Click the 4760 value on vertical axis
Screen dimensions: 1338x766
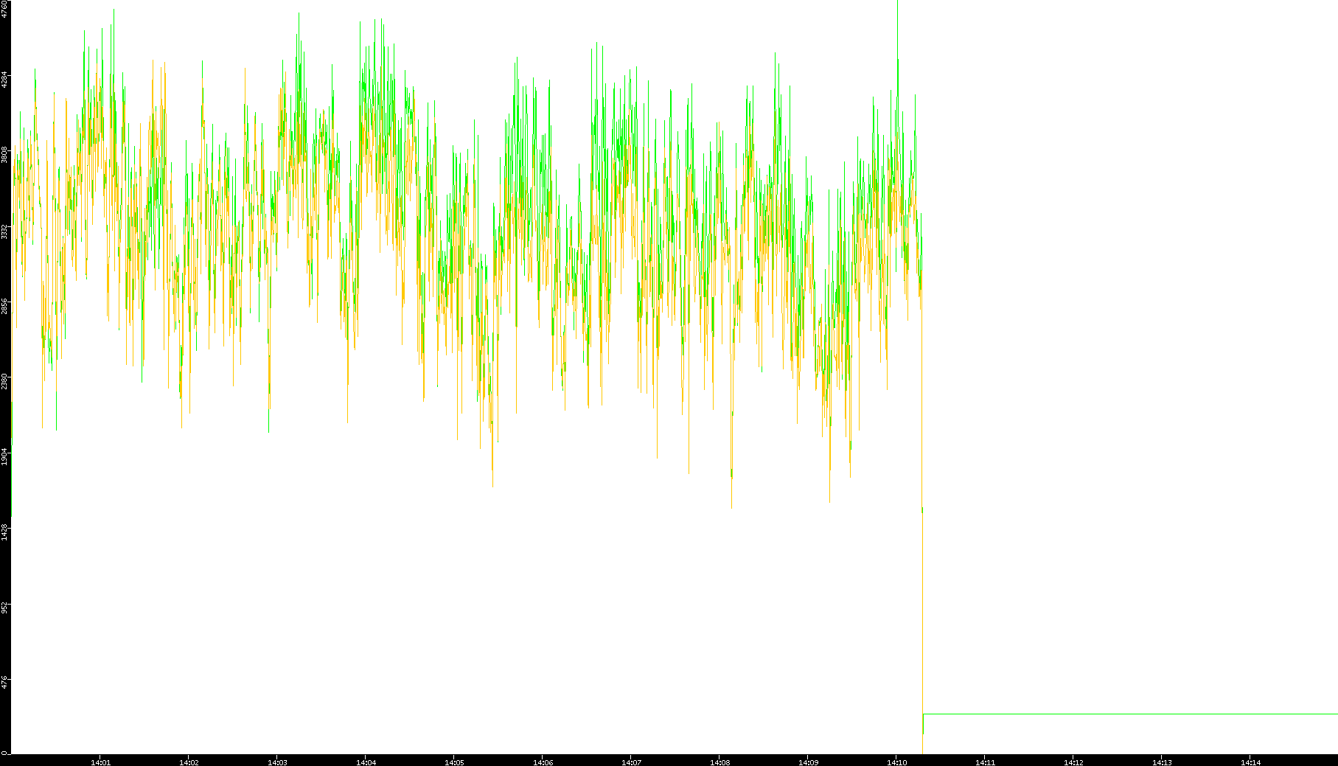click(5, 9)
